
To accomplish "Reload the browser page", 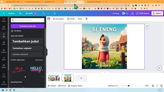I will click(8, 5).
